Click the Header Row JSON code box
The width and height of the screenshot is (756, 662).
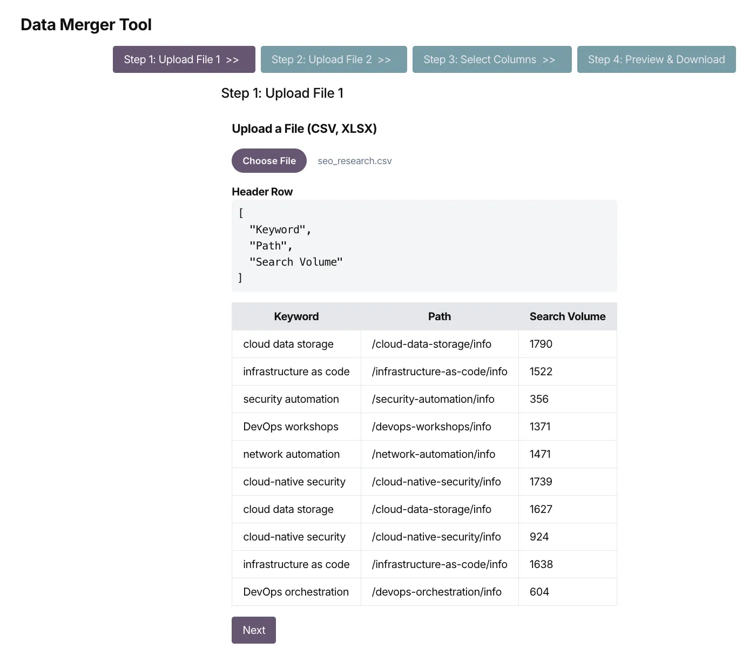[424, 246]
